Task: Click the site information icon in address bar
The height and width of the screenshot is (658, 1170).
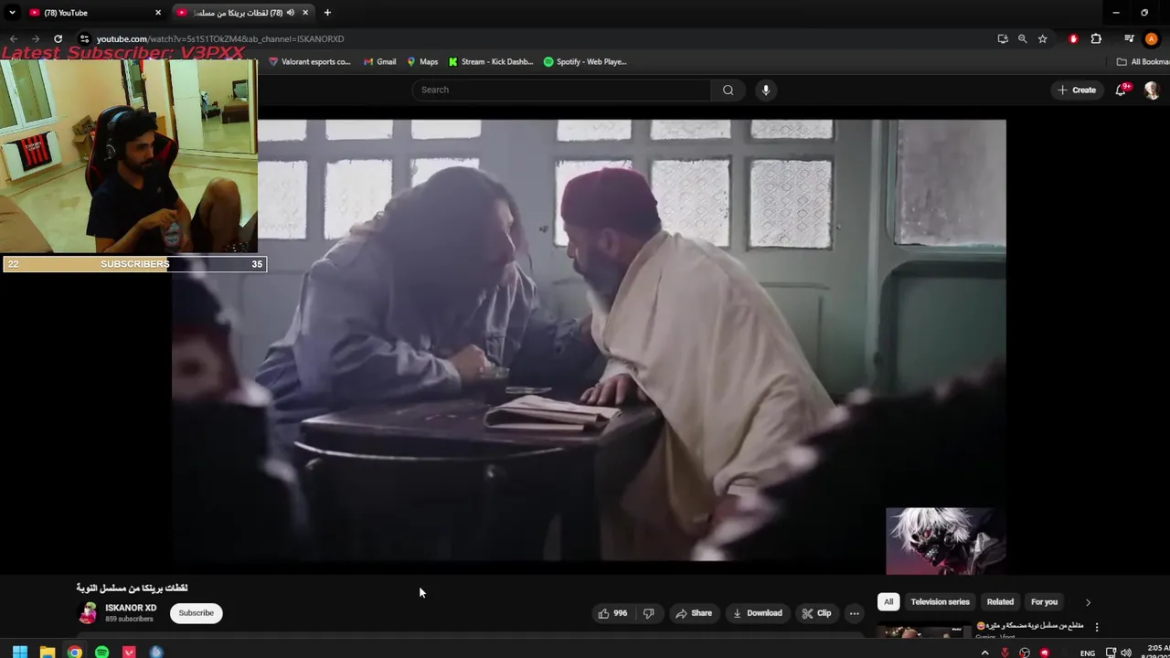Action: [x=84, y=38]
